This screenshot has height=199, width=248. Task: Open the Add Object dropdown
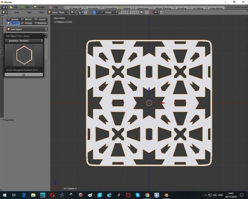[x=27, y=29]
